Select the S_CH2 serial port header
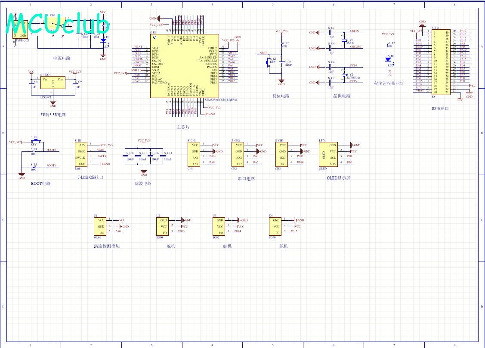 (x=238, y=154)
